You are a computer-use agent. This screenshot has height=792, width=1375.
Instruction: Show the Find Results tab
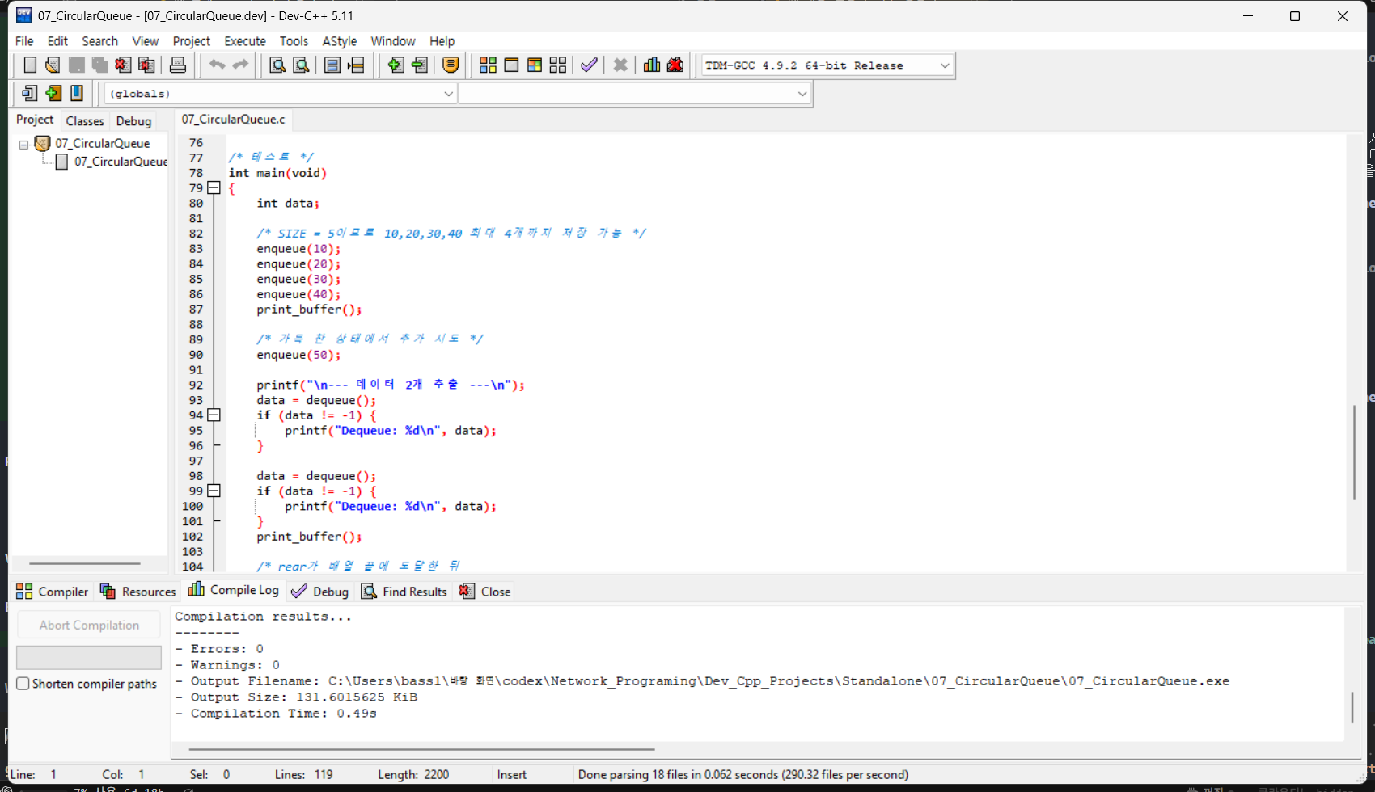coord(404,592)
